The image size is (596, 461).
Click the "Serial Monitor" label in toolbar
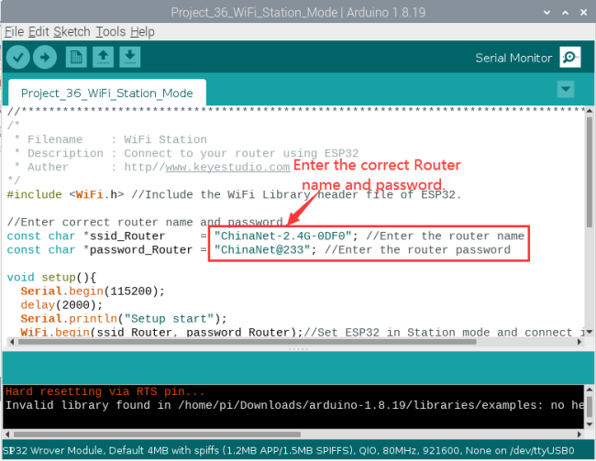(513, 58)
